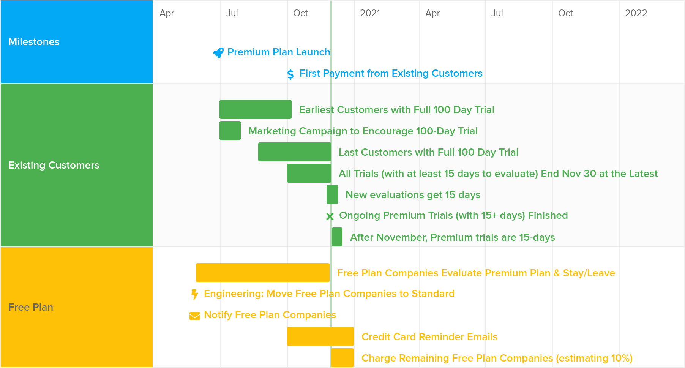Click the envelope Notify Free Plan icon
The height and width of the screenshot is (368, 685).
click(x=195, y=316)
